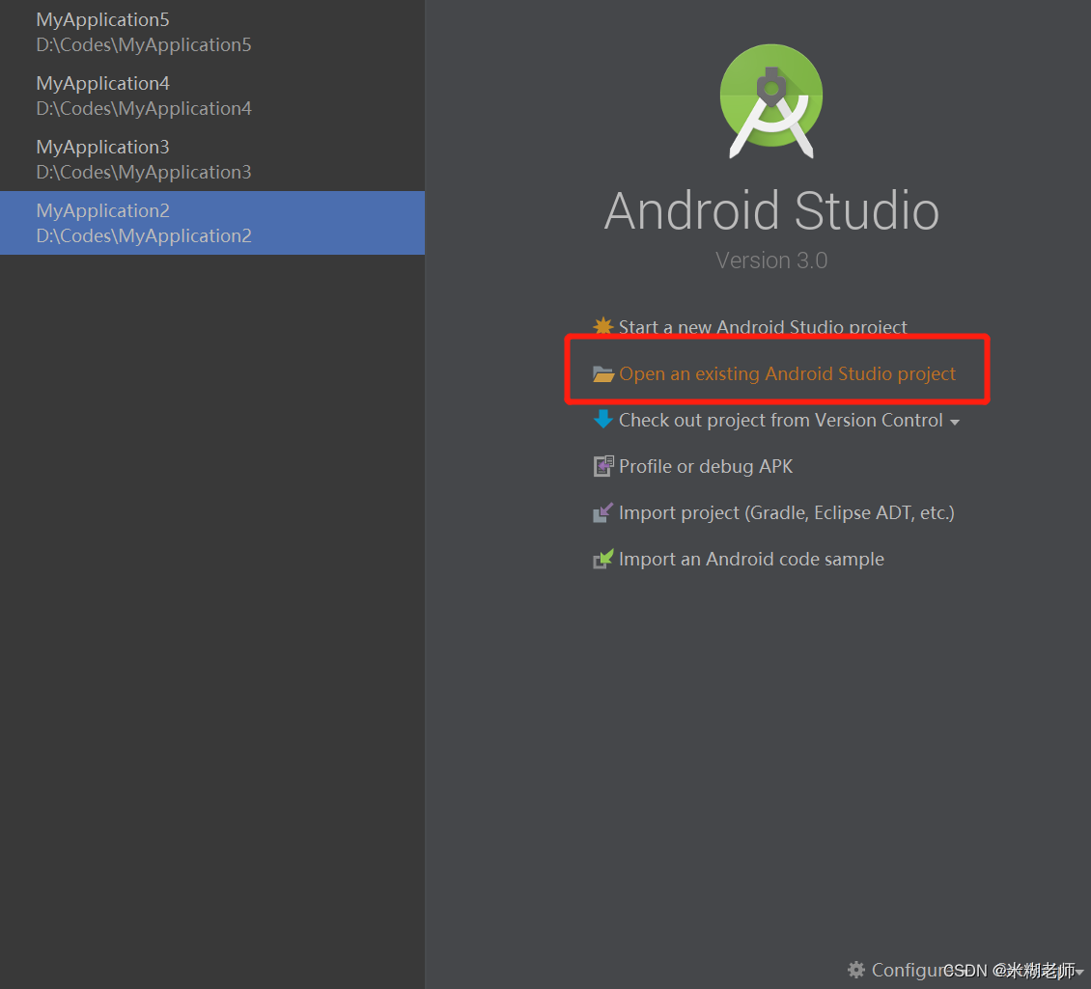
Task: Start a new Android Studio project
Action: 763,327
